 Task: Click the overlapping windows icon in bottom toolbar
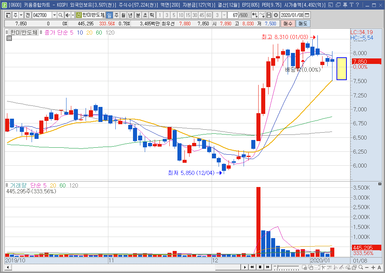(310, 267)
